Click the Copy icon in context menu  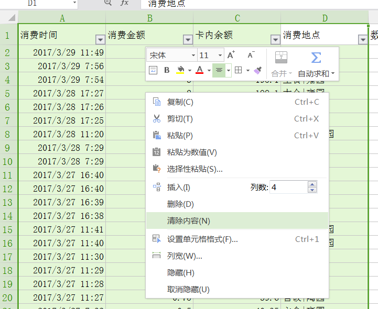click(x=157, y=102)
